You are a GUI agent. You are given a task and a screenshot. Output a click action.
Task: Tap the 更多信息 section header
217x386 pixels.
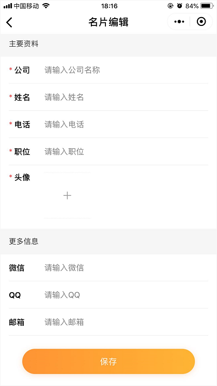click(24, 241)
